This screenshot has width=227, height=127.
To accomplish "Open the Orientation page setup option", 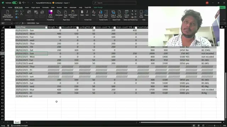I will click(59, 14).
